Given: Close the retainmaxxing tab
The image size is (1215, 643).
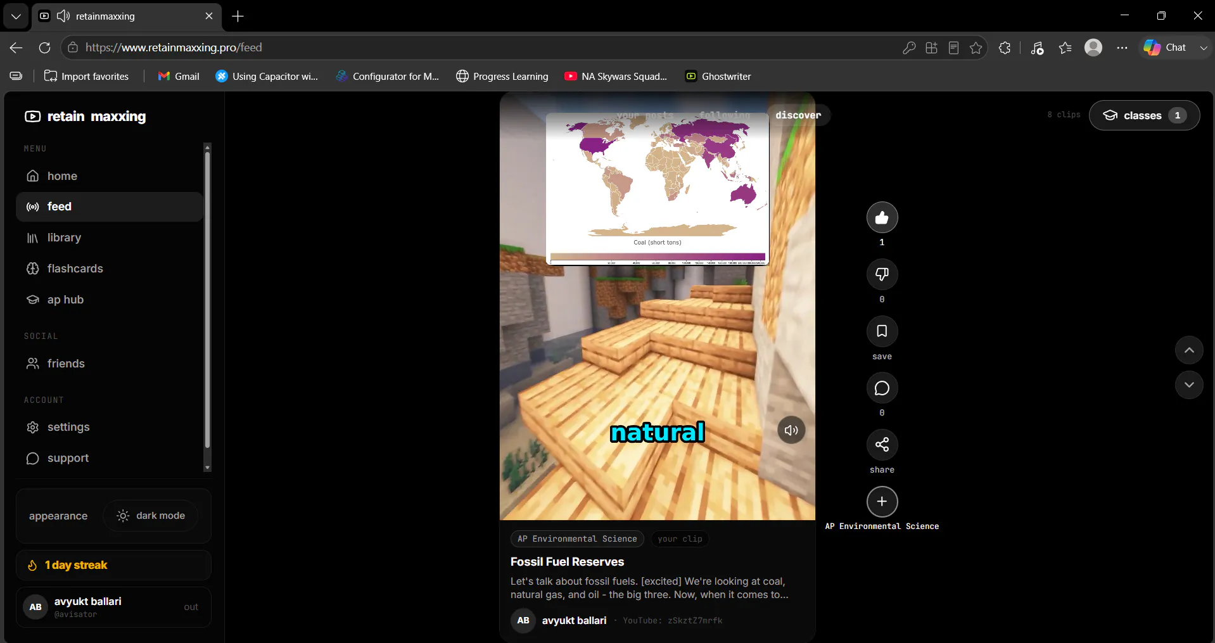Looking at the screenshot, I should tap(209, 16).
